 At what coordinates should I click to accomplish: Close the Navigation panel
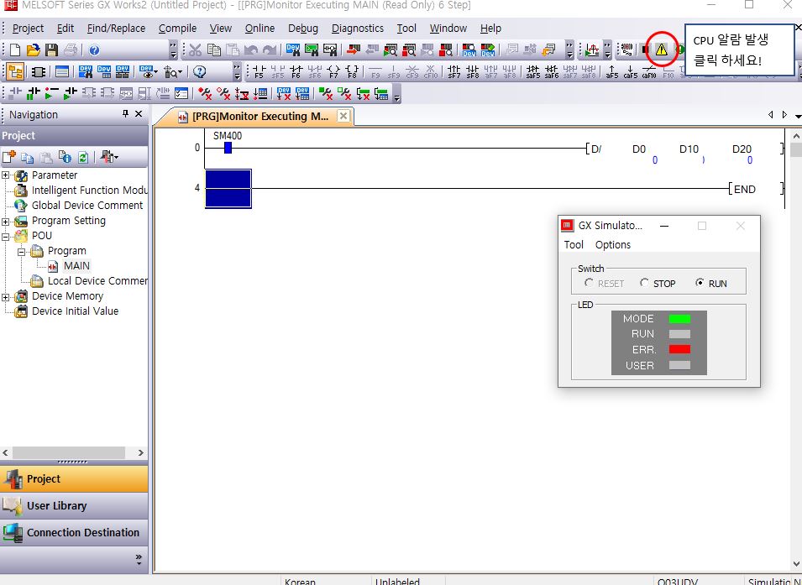click(x=139, y=114)
